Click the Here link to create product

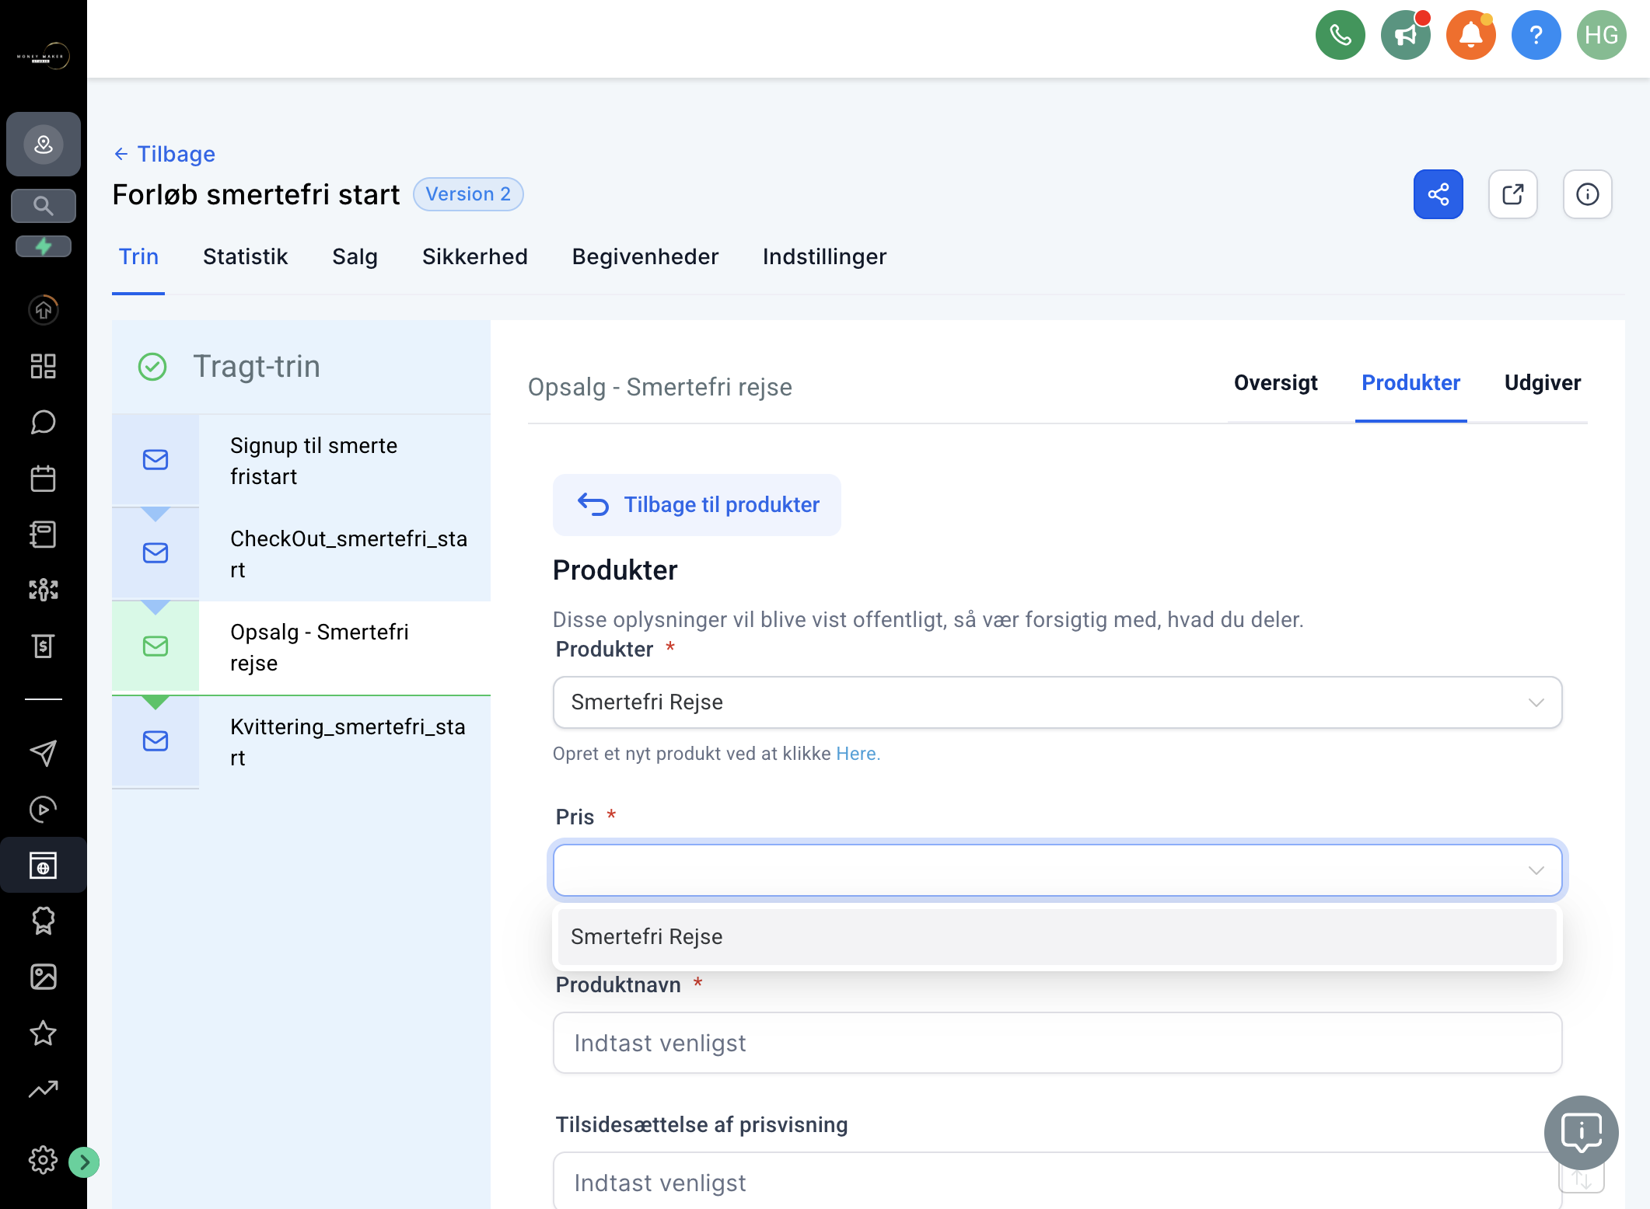coord(858,754)
